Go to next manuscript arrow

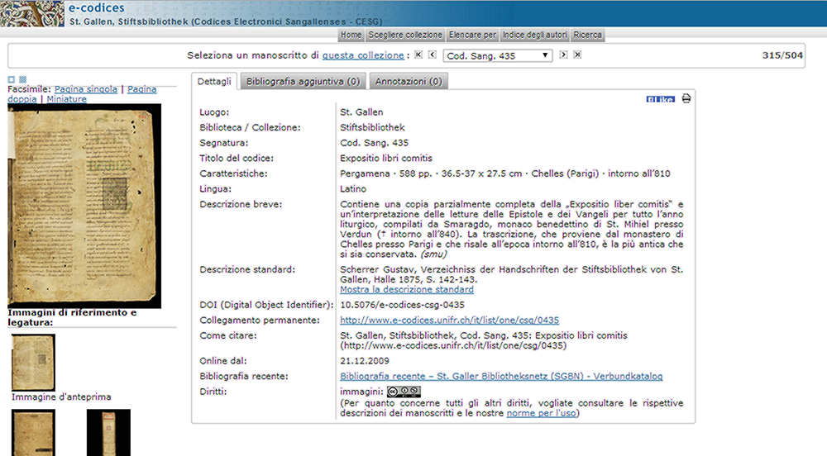563,55
